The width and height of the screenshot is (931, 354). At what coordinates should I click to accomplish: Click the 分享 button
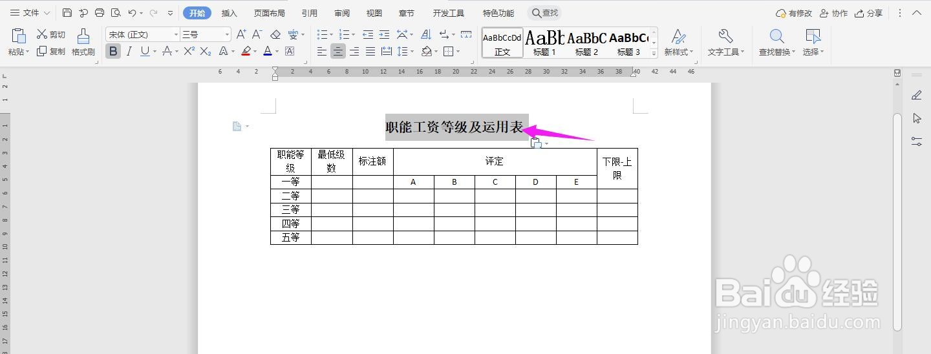pos(868,13)
